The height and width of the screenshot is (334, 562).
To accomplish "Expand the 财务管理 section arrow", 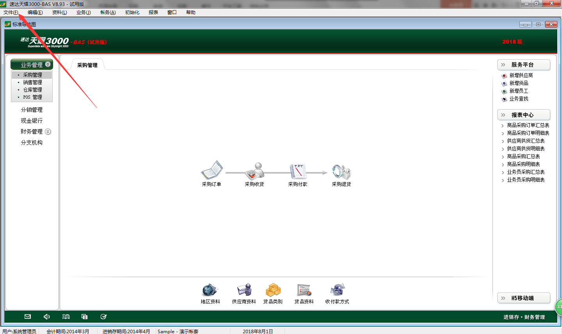I will pyautogui.click(x=48, y=132).
